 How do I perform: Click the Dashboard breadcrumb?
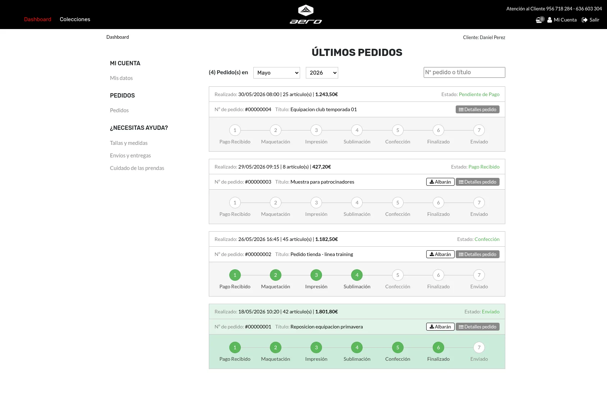pos(118,37)
